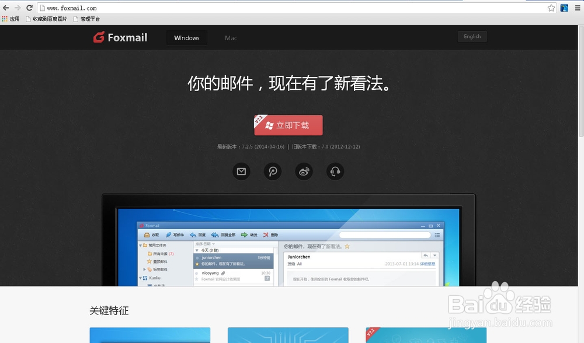Click the headline 你的邮件，现在有了新看法。
Viewport: 584px width, 343px height.
tap(290, 83)
